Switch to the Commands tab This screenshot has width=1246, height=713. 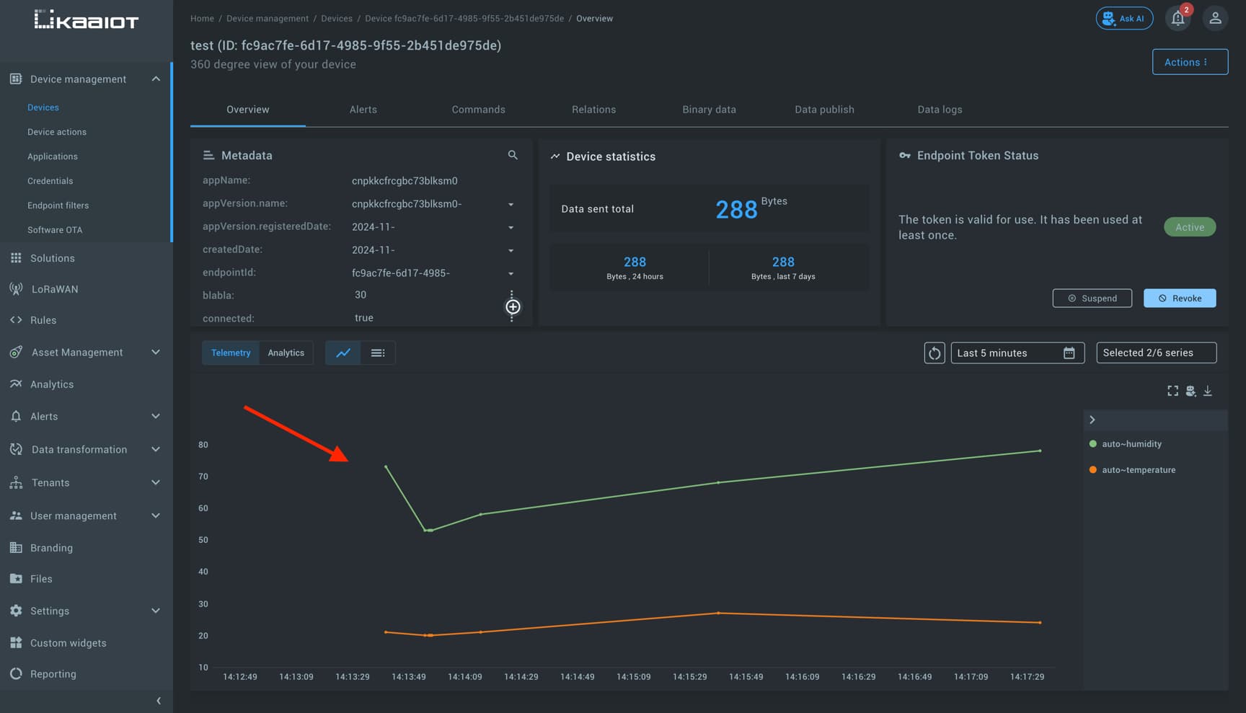point(479,110)
